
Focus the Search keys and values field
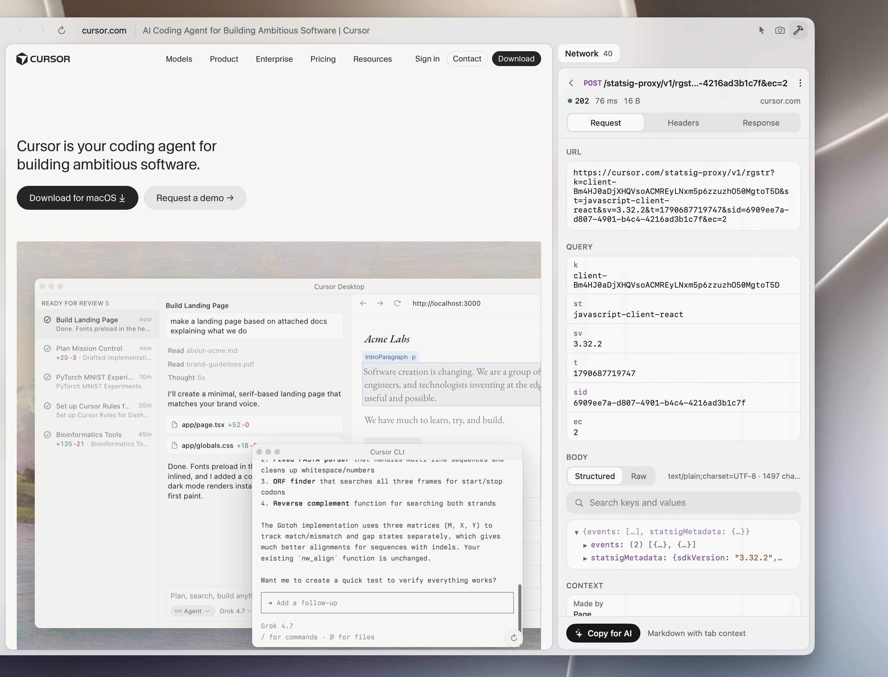coord(683,503)
